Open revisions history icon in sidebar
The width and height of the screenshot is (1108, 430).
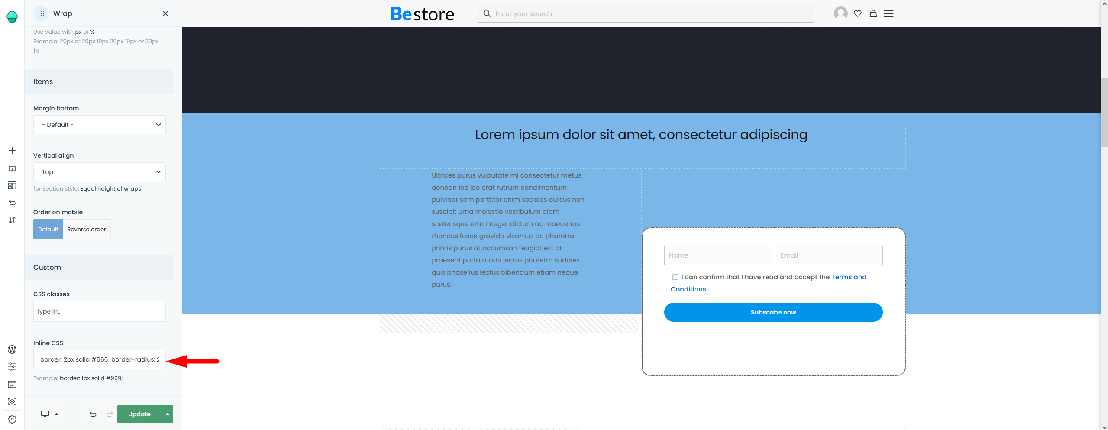tap(12, 203)
